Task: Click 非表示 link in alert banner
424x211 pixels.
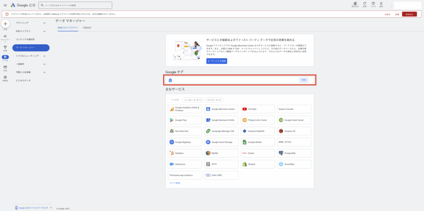Action: point(388,14)
